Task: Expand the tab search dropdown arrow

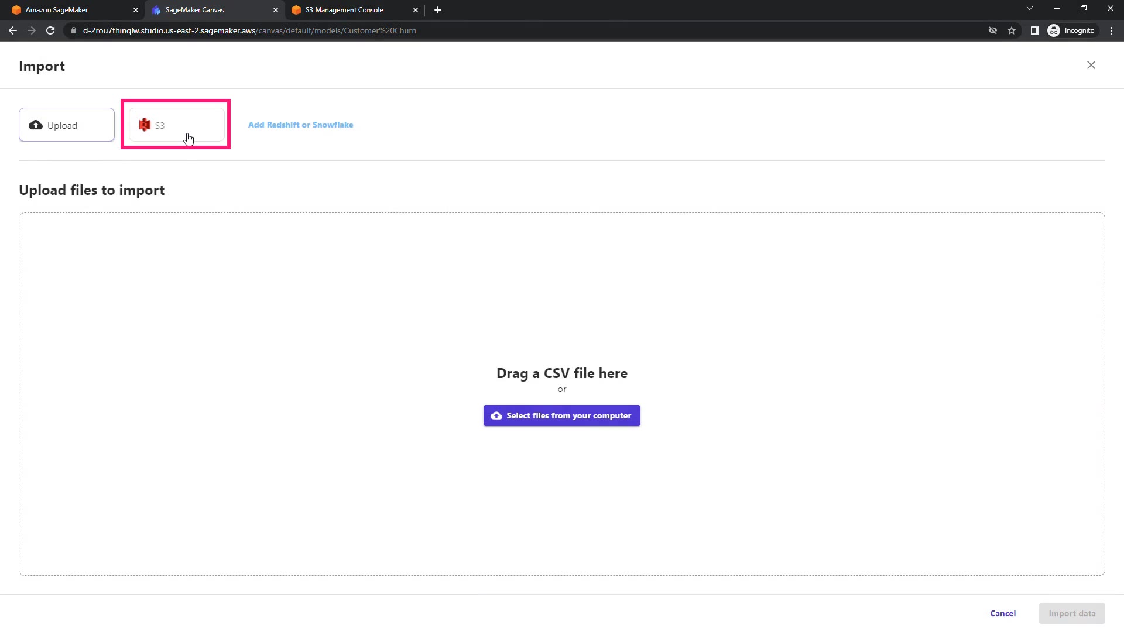Action: [1029, 9]
